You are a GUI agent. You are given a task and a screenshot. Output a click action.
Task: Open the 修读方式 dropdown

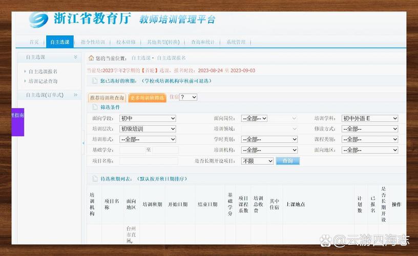tap(370, 129)
